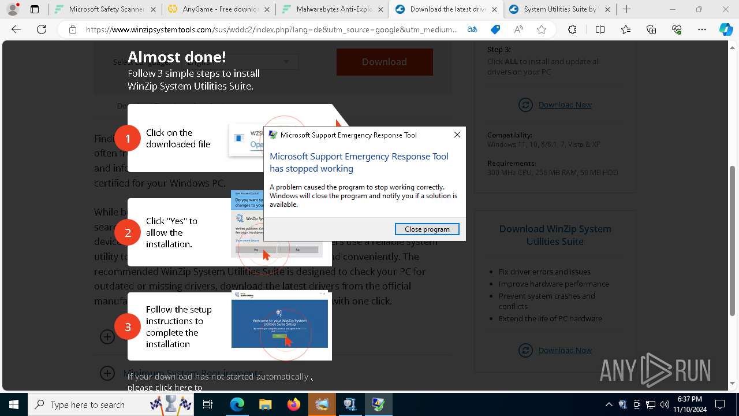Switch to Malwarebytes Anti-Exploit tab
Viewport: 739px width, 416px height.
coord(333,9)
